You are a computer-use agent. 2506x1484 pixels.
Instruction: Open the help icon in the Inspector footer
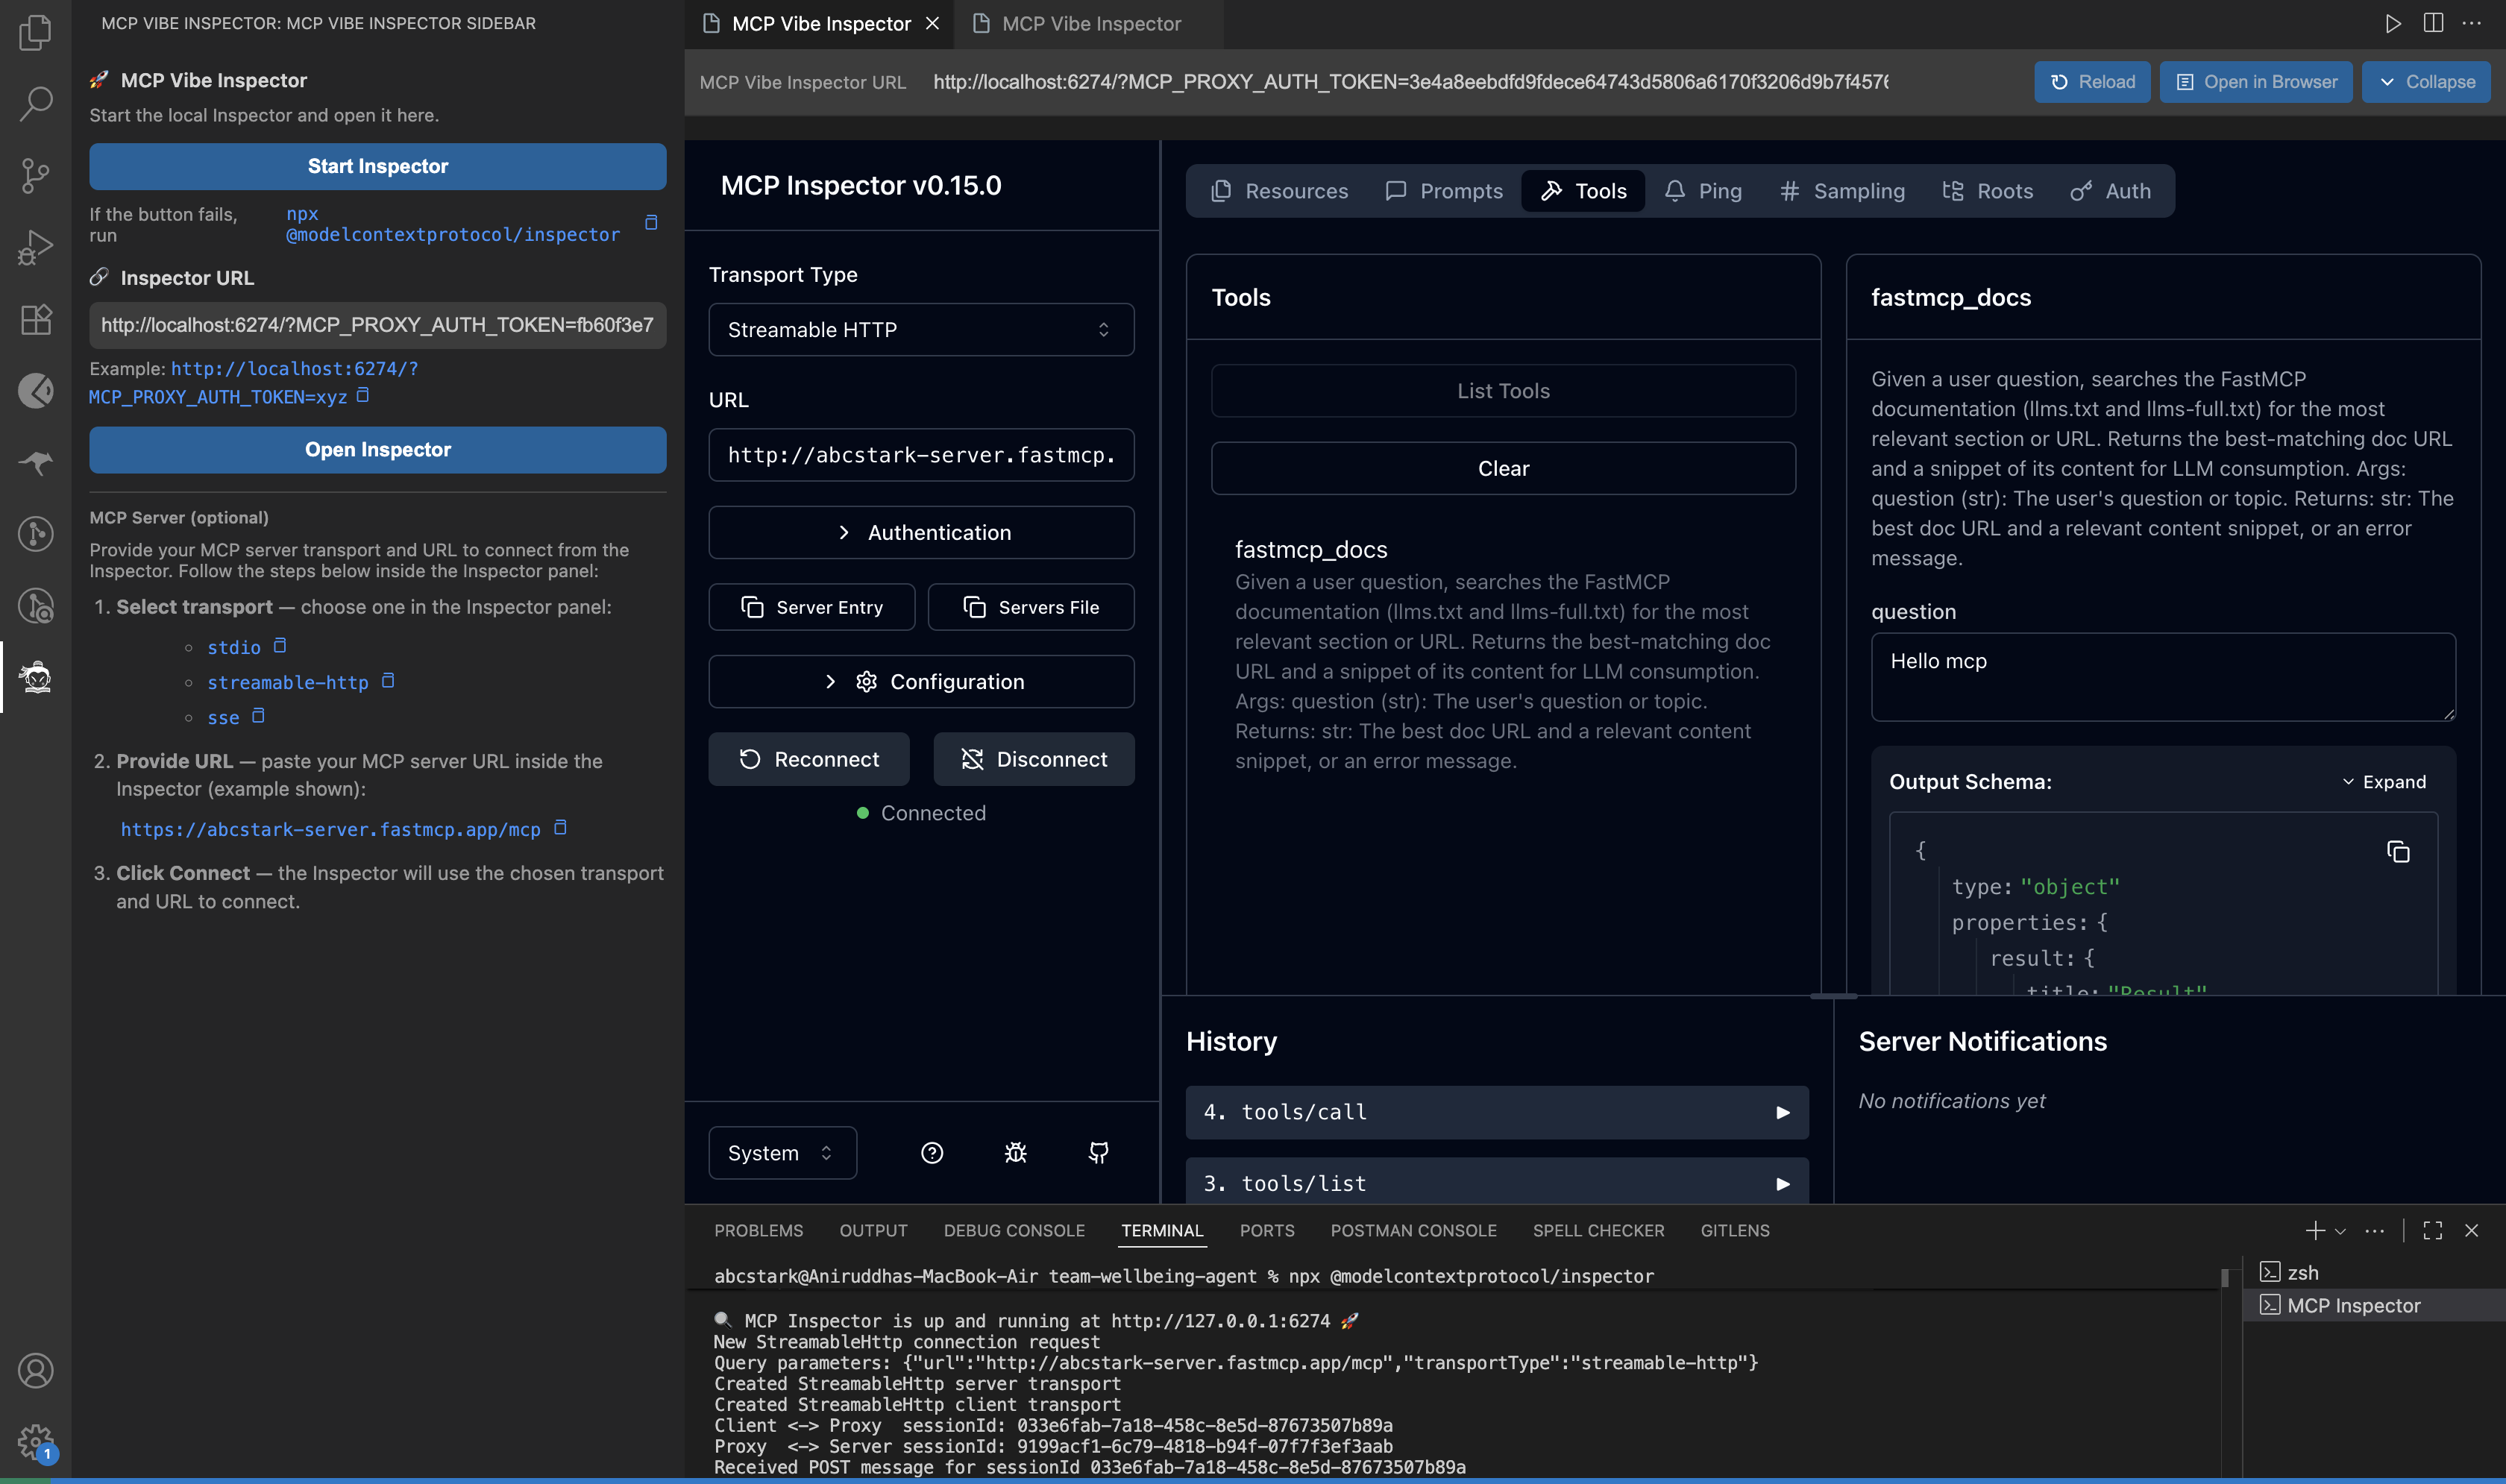[932, 1153]
